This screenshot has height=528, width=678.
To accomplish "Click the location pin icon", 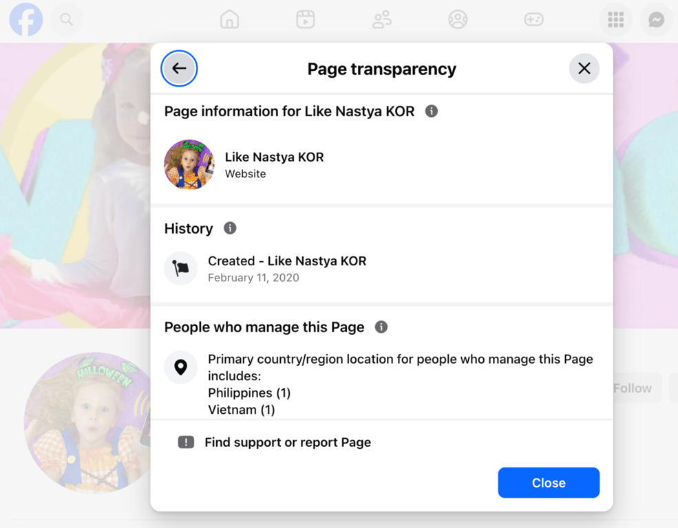I will 181,367.
